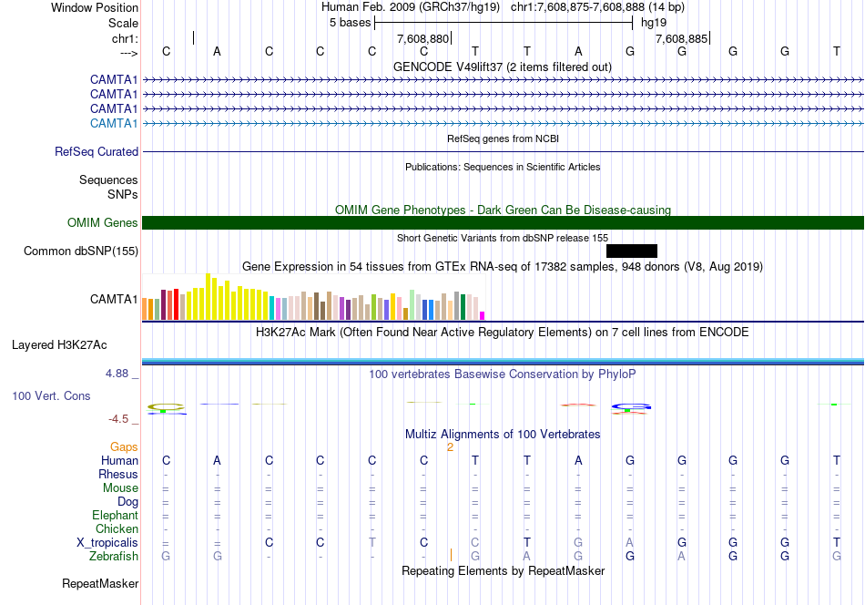Click the Common dbSNP(155) black variant block
This screenshot has width=865, height=605.
pos(632,251)
